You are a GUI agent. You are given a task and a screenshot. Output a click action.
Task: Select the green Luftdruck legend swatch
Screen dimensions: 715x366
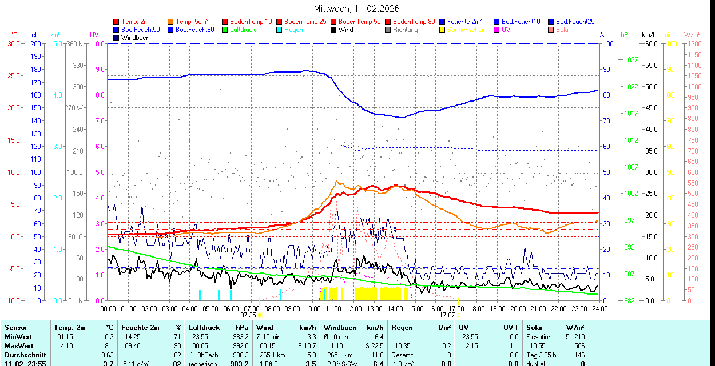(225, 30)
